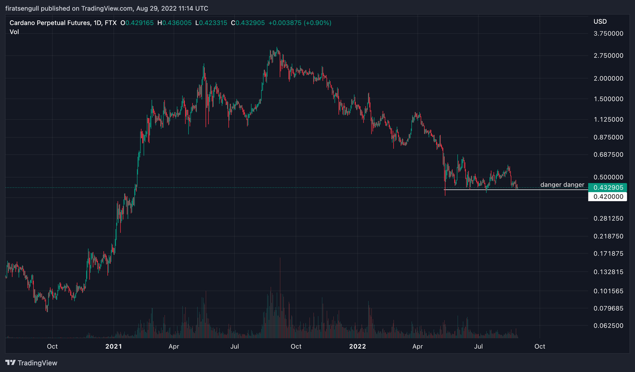The image size is (635, 372).
Task: Click the 3.750000 price axis label
Action: pos(609,33)
